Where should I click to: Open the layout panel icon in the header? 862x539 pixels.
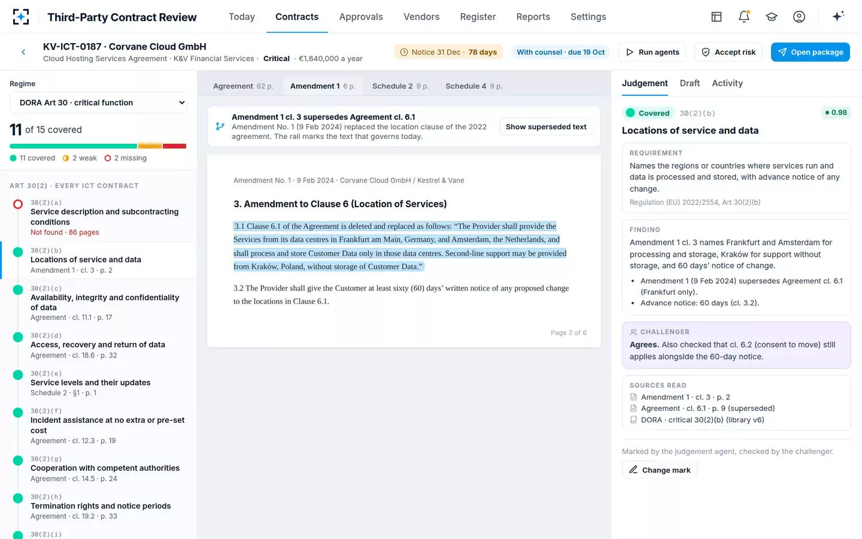coord(717,17)
